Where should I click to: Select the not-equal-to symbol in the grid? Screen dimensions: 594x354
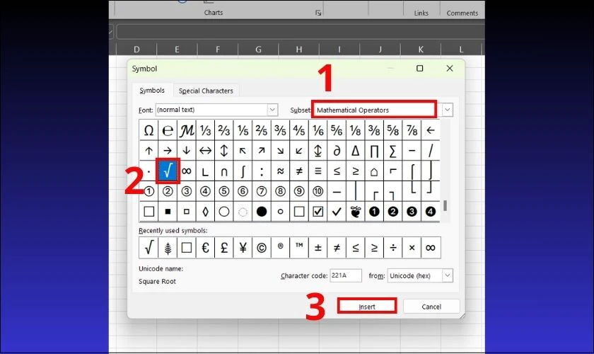click(298, 171)
